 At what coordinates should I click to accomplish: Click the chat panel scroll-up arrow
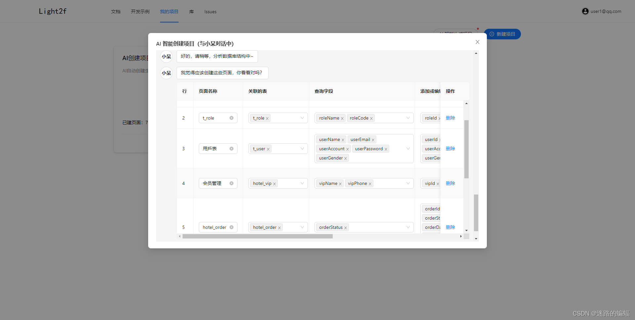(476, 53)
